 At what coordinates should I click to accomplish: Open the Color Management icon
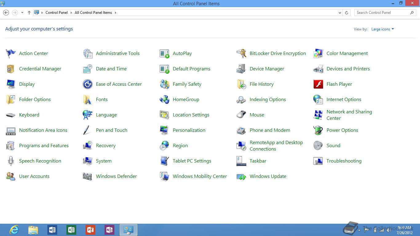tap(318, 53)
